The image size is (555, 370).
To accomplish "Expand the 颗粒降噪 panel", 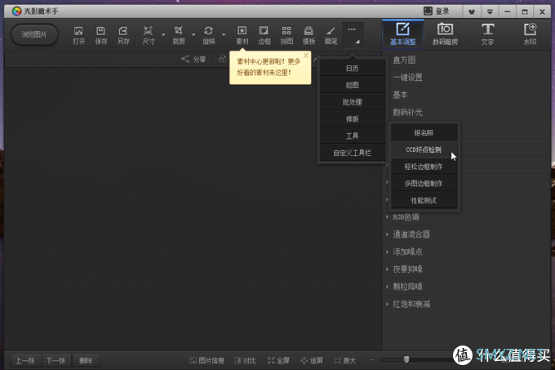I will point(467,287).
